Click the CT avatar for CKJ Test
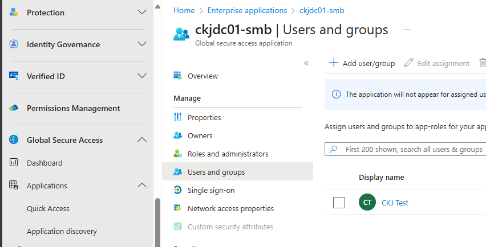 coord(367,203)
